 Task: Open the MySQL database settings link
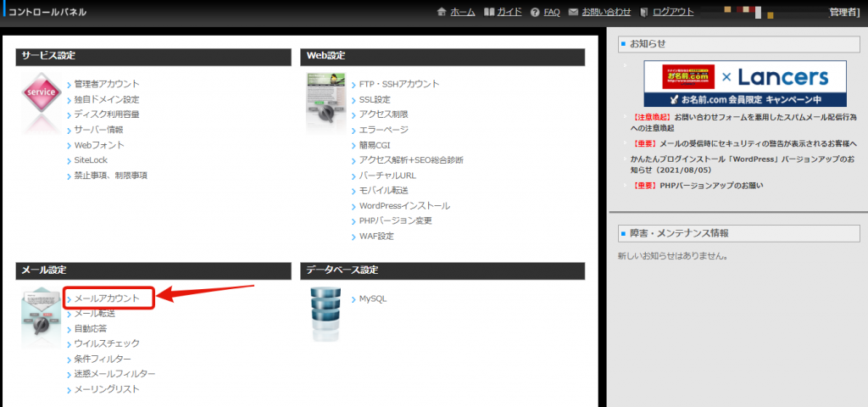click(372, 298)
